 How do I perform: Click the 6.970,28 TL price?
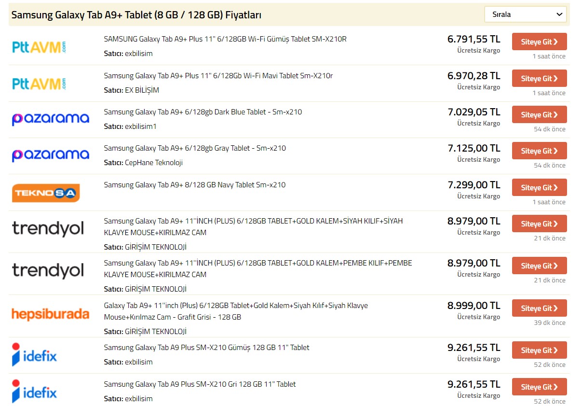tap(474, 76)
